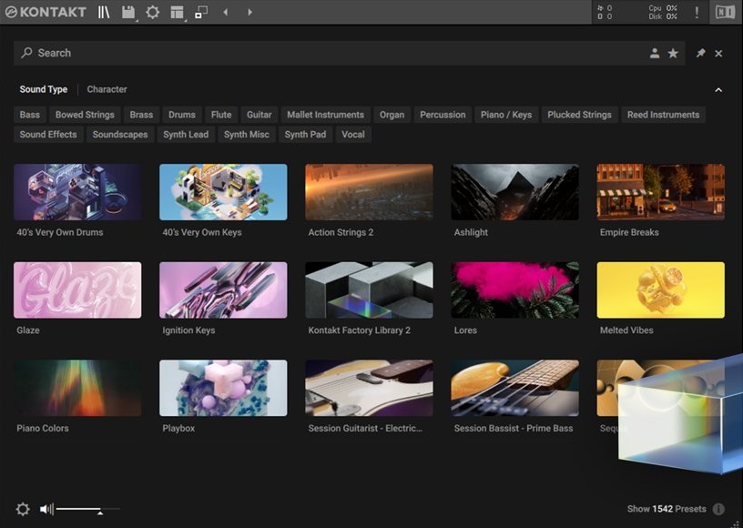Toggle the Drums tag
The image size is (743, 528).
(x=182, y=115)
